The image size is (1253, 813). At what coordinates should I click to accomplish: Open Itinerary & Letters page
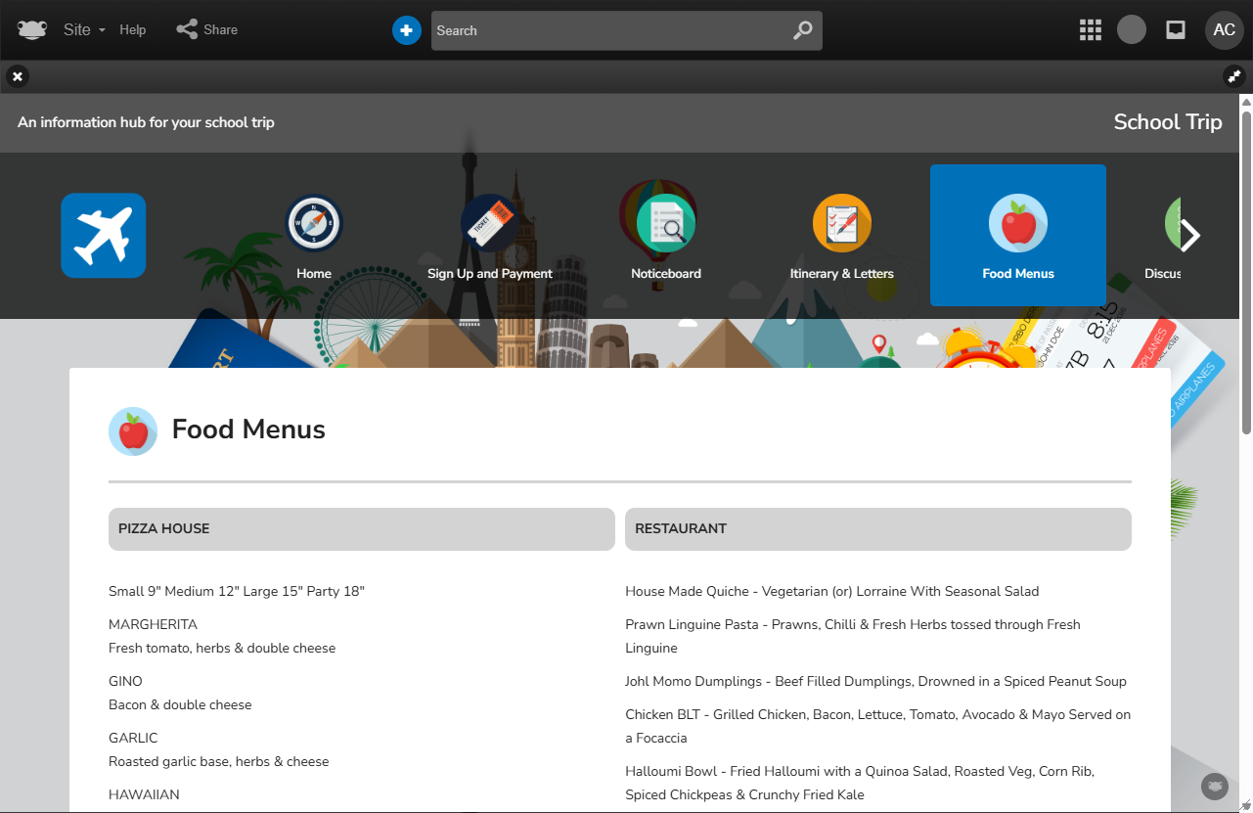pyautogui.click(x=842, y=237)
